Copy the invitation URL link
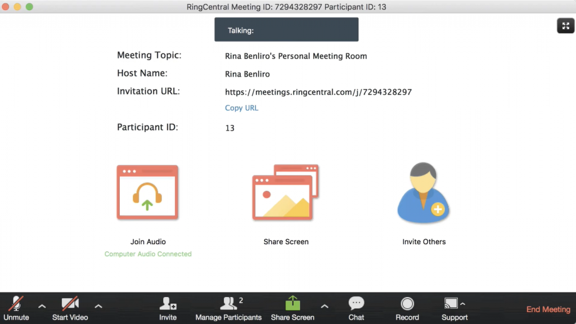Image resolution: width=576 pixels, height=324 pixels. pyautogui.click(x=241, y=108)
